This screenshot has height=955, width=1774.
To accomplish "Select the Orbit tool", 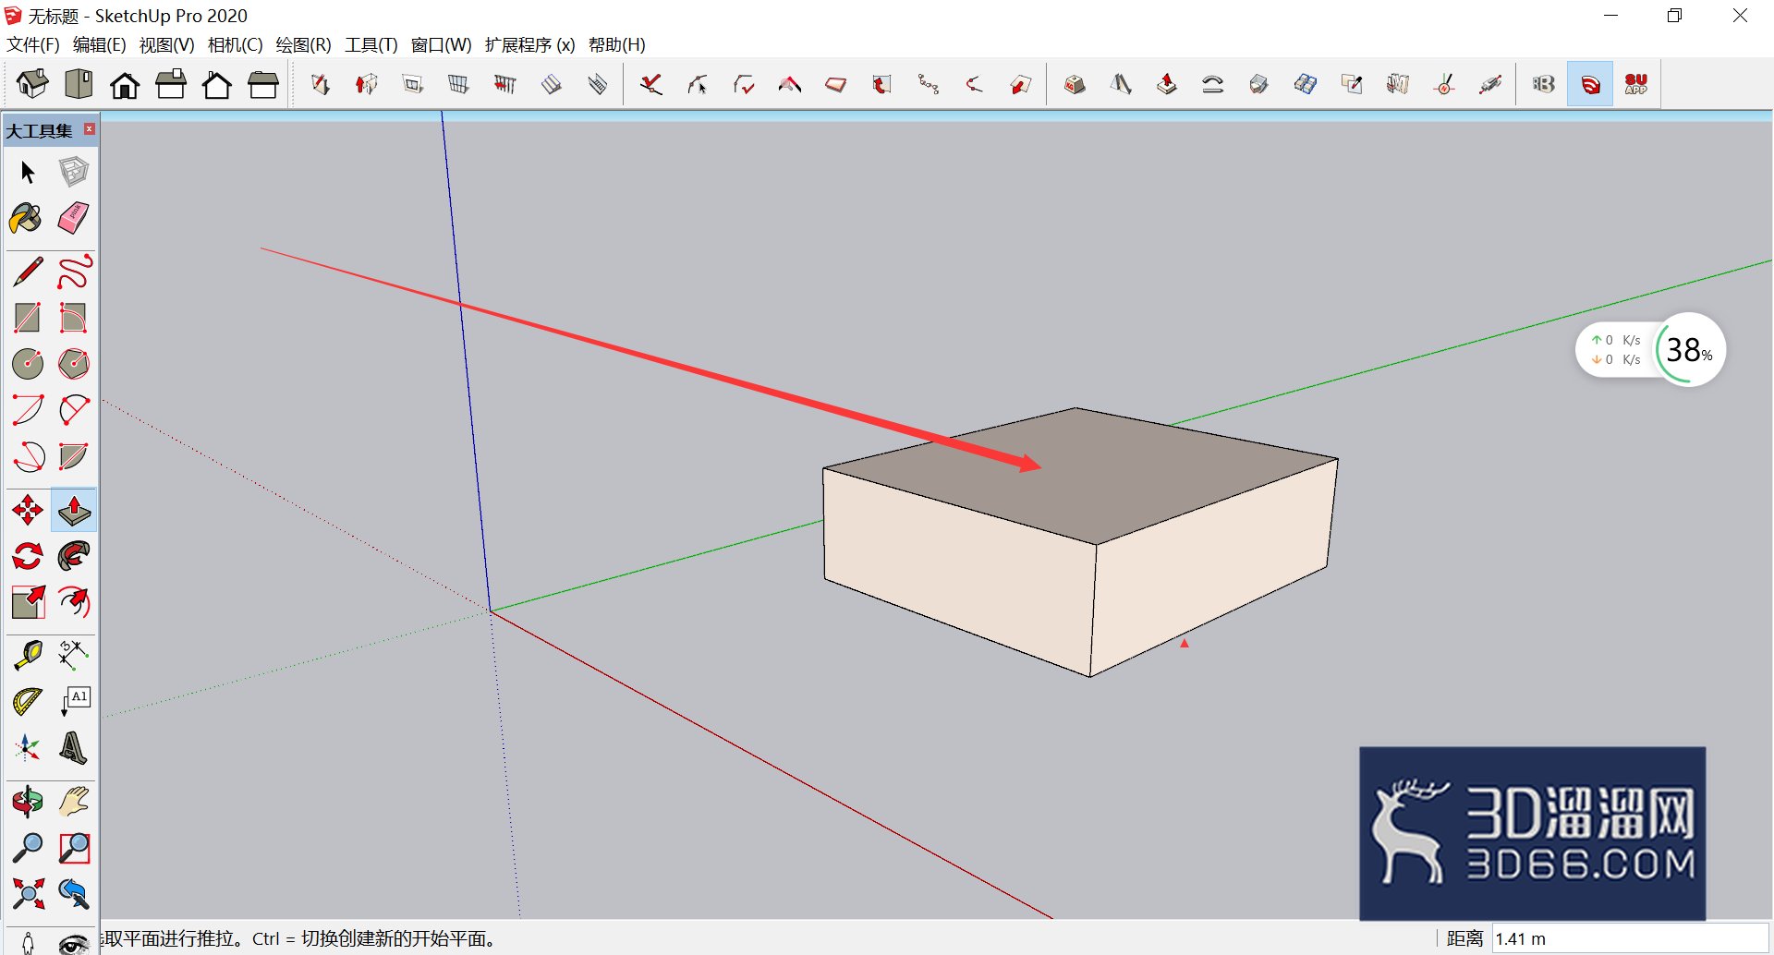I will coord(28,801).
